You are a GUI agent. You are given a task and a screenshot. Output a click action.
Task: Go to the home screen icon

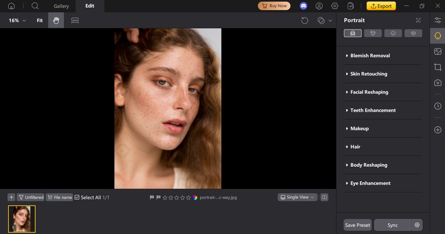click(11, 6)
